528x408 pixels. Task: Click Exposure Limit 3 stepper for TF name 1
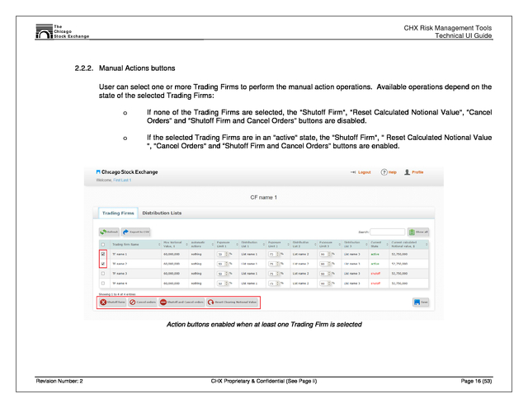[x=329, y=254]
